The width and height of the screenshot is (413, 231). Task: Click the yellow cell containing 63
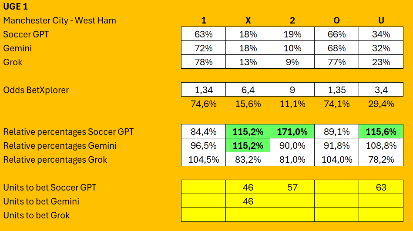(381, 187)
